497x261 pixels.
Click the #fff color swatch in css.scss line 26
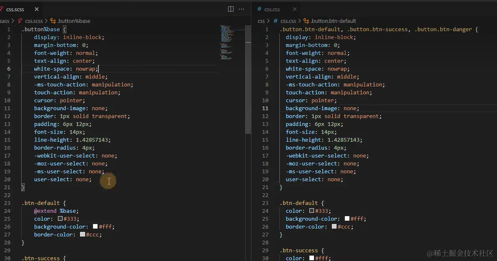tap(95, 226)
